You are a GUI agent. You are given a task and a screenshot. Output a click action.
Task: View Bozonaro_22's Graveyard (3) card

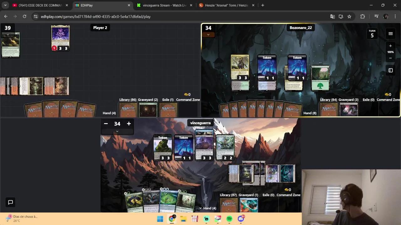click(349, 109)
